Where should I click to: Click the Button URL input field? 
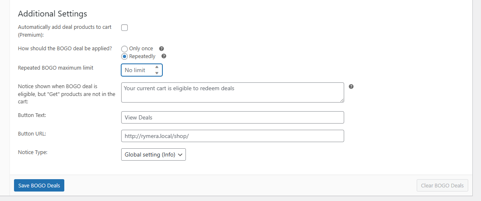pyautogui.click(x=232, y=136)
